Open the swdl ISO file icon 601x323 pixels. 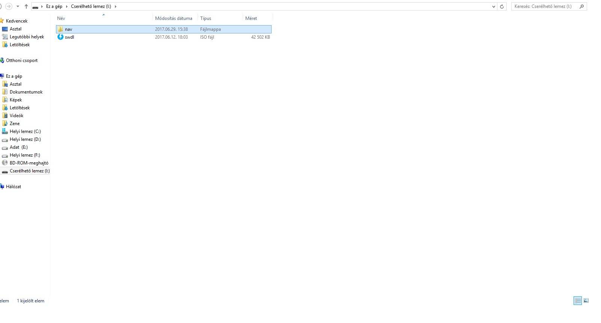[60, 37]
